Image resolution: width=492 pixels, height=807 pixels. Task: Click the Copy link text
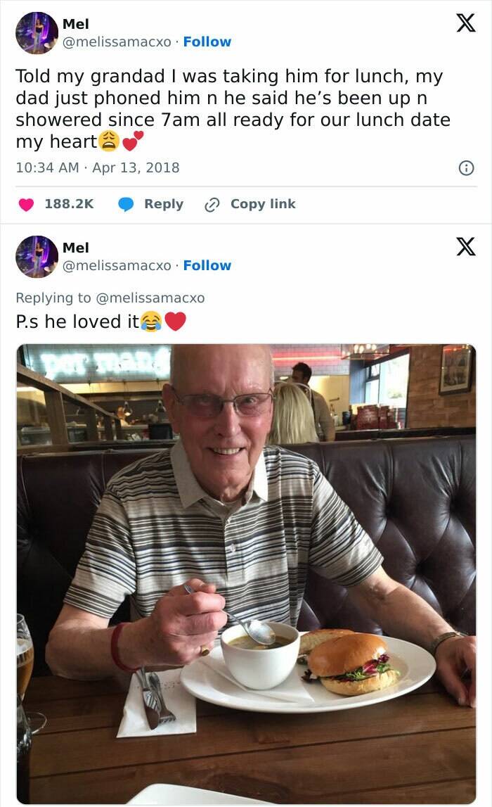[x=263, y=204]
